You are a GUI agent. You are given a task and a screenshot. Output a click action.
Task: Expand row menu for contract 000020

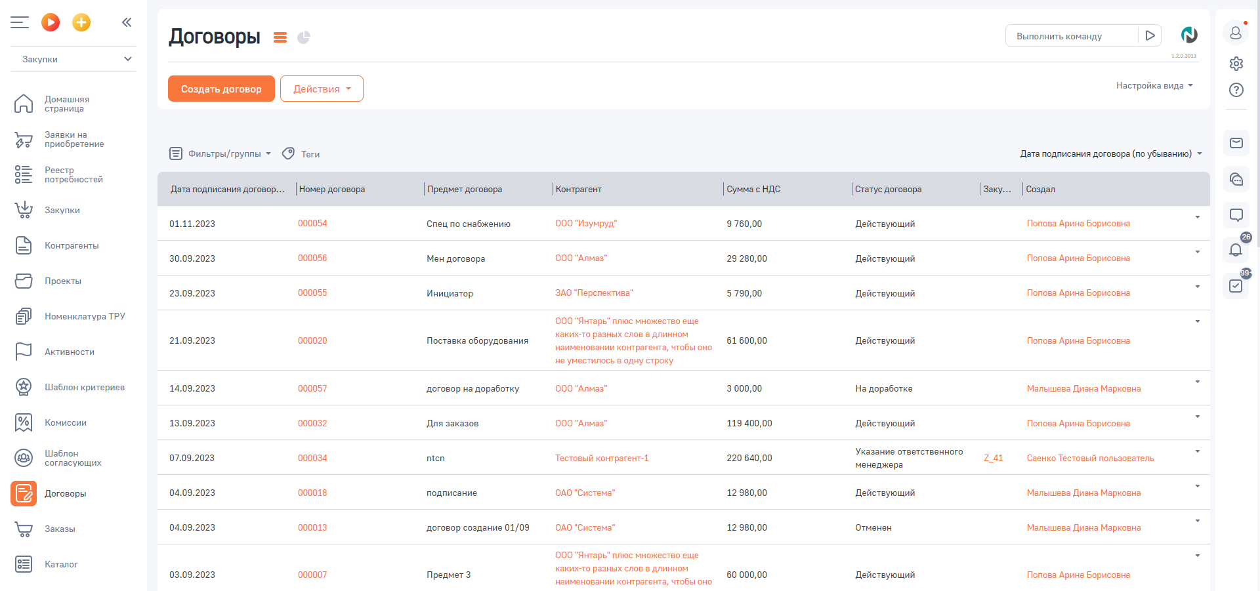point(1197,321)
